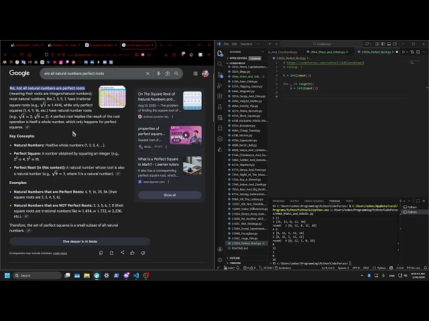
Task: Go back in VS Code navigation history
Action: 270,43
